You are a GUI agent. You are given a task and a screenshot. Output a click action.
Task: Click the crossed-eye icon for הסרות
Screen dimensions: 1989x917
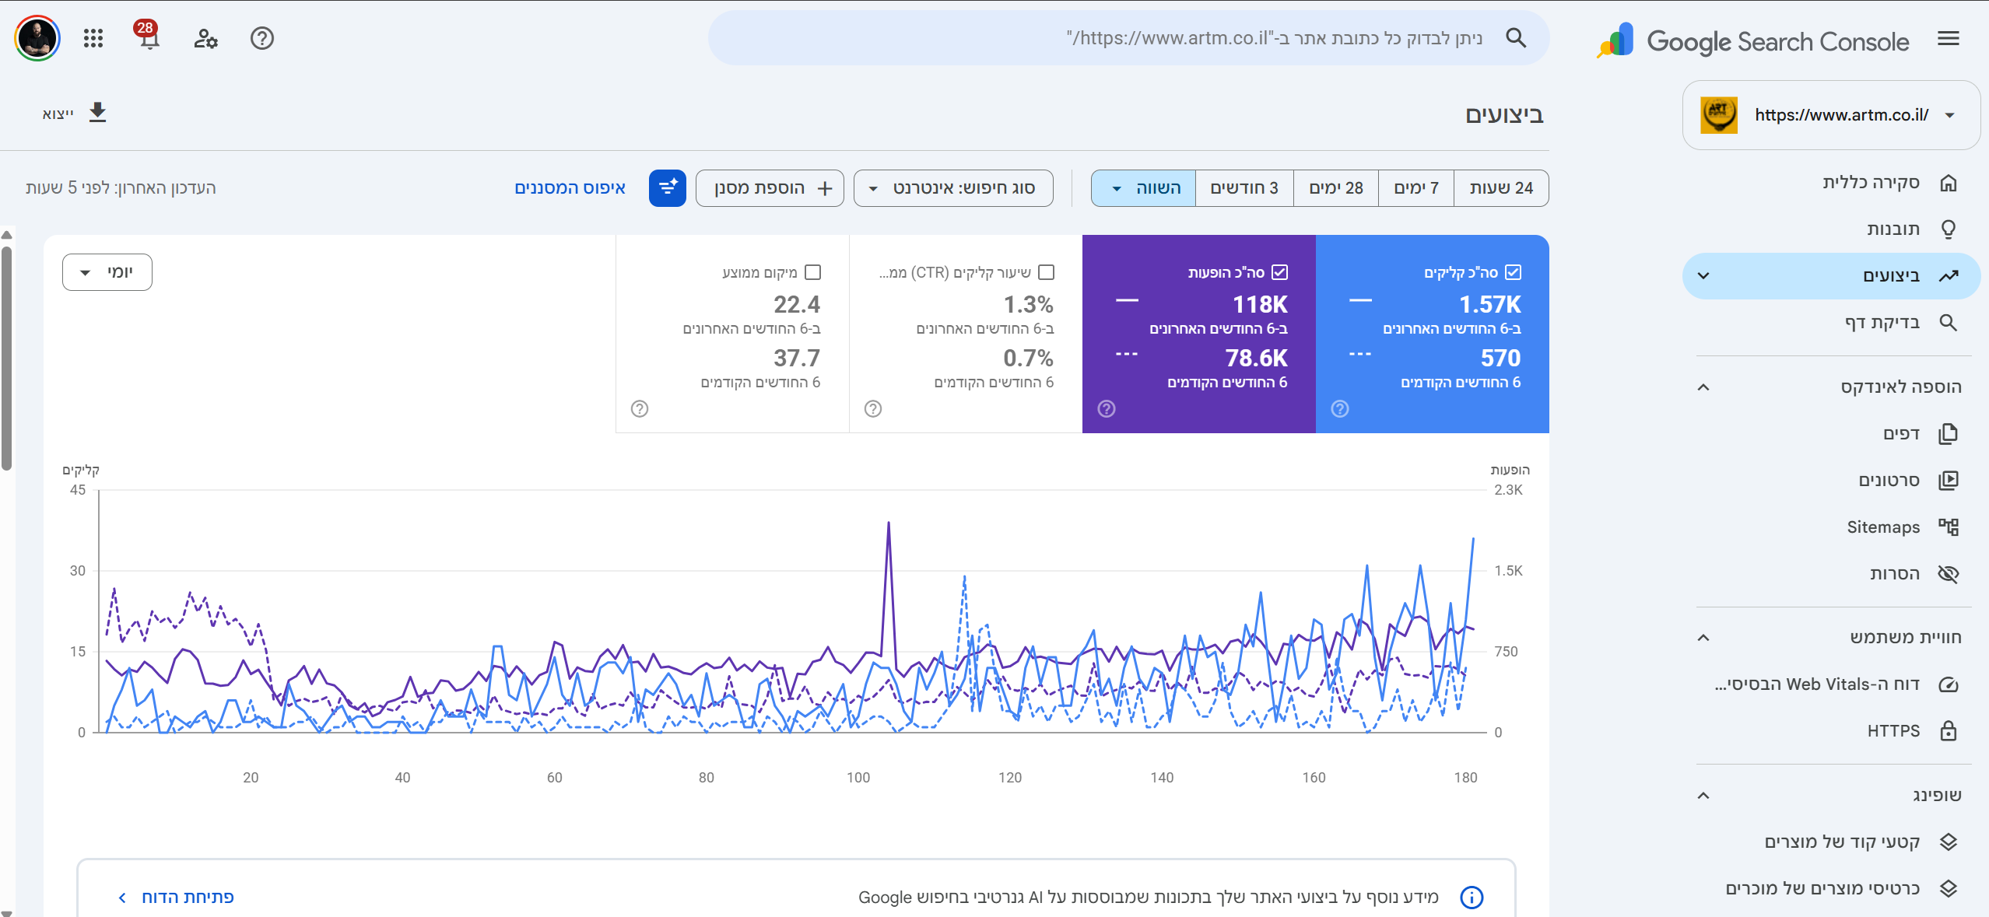1949,574
